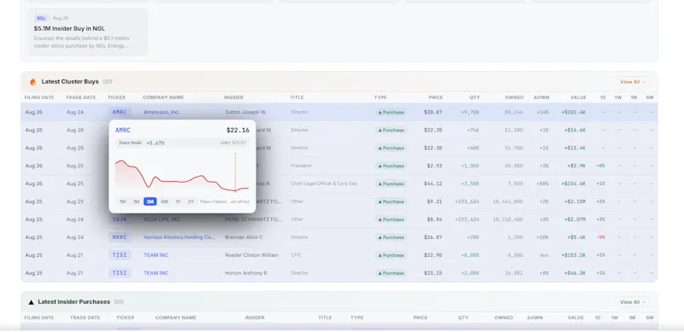Open the Ameresco, Inc. company link
Screen dimensions: 684x332
point(162,112)
